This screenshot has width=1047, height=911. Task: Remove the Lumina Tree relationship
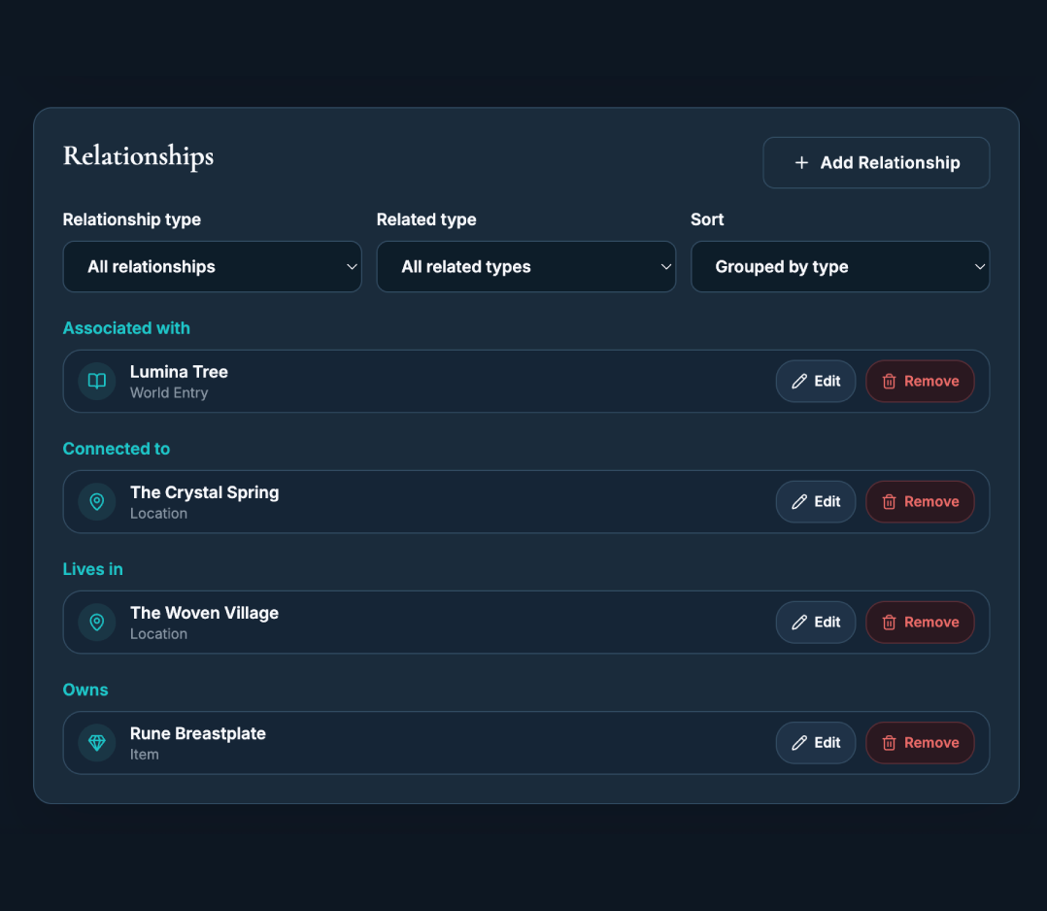click(920, 382)
